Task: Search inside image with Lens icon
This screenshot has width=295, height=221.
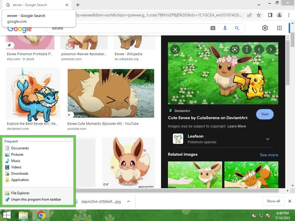Action: pos(235,49)
